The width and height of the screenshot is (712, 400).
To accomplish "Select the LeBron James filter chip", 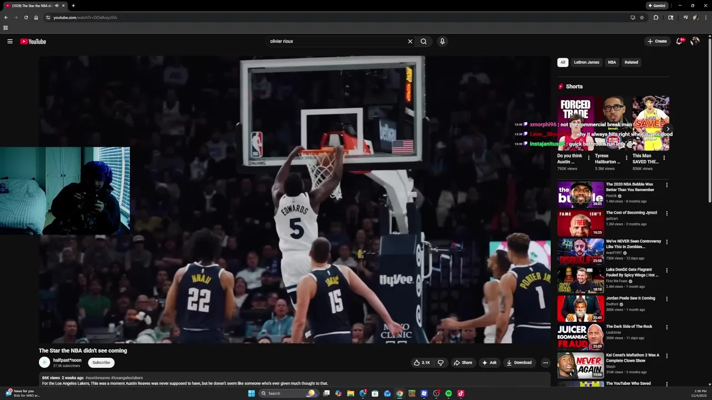I will tap(586, 62).
